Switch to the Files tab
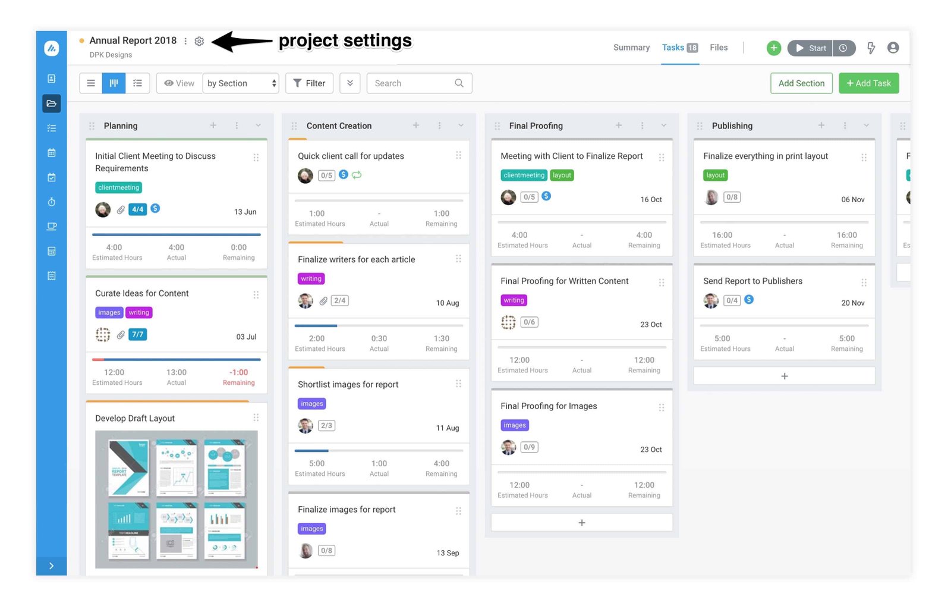Screen dimensions: 951x609 coord(719,48)
